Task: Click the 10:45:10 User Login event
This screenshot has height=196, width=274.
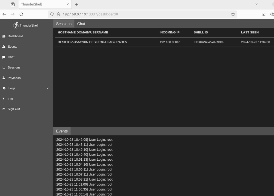Action: coord(84,150)
